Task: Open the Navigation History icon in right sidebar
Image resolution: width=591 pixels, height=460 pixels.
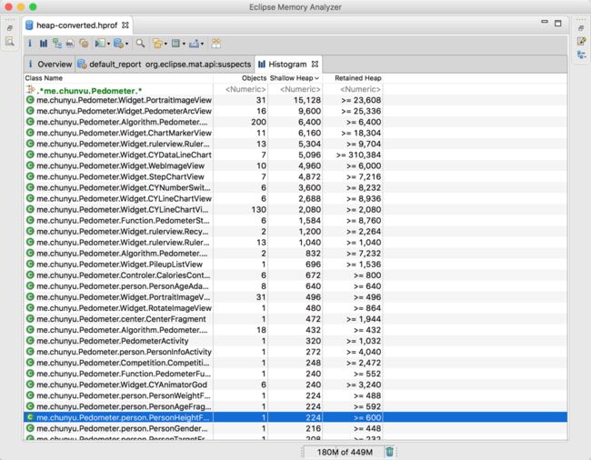Action: (x=581, y=55)
